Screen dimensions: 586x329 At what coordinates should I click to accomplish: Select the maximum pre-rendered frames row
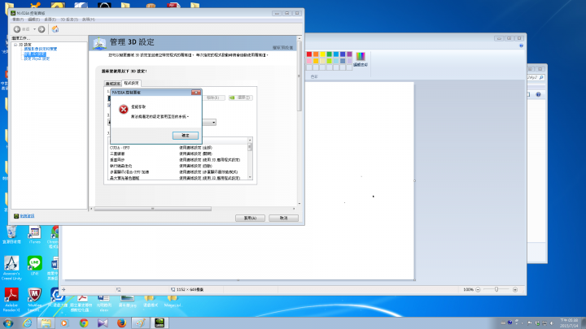(178, 178)
